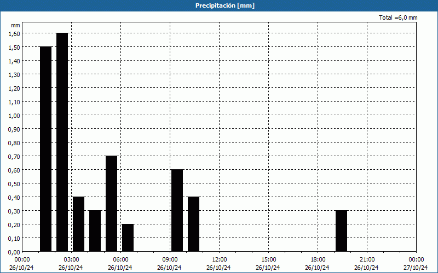The width and height of the screenshot is (438, 273).
Task: Click the 0,50 y-axis value
Action: click(x=14, y=184)
